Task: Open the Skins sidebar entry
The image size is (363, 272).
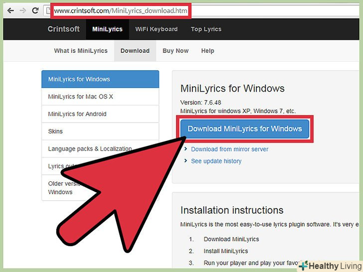Action: [100, 132]
